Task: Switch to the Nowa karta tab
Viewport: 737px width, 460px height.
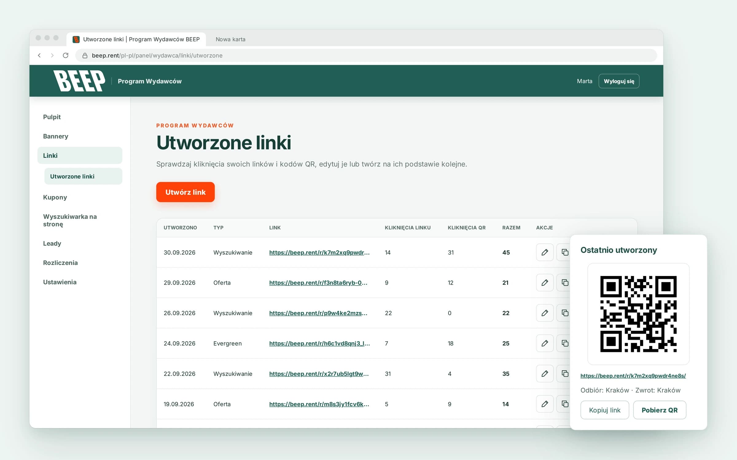Action: 230,39
